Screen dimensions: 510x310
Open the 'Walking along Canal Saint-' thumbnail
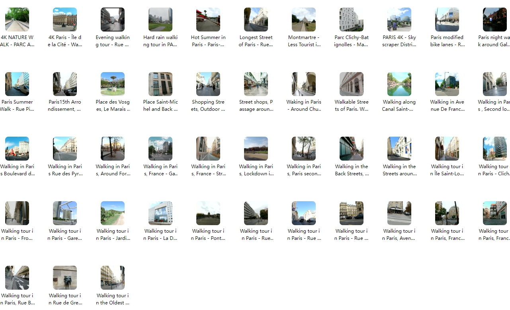[x=399, y=84]
